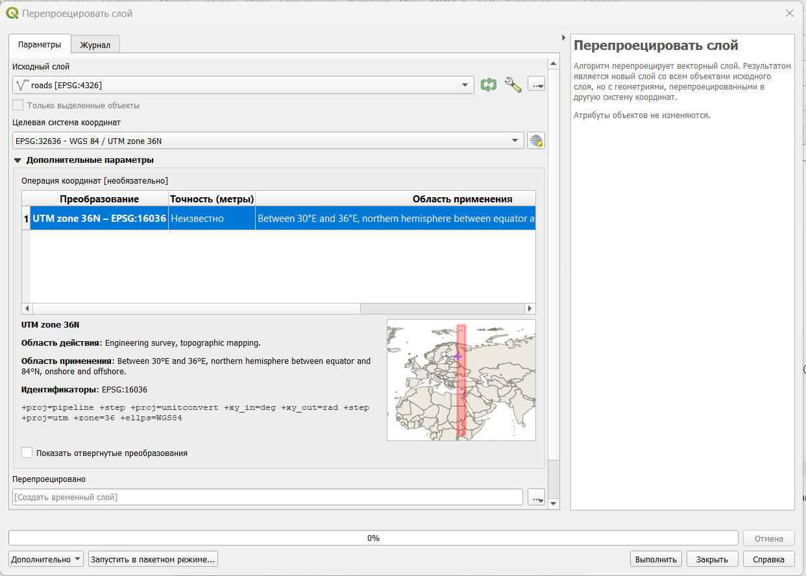Viewport: 806px width, 576px height.
Task: Click the down arrow of parameters scrollbar
Action: pos(554,503)
